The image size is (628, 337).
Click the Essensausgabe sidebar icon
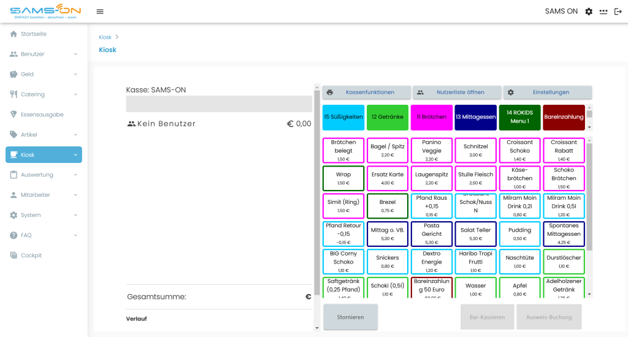pos(13,115)
